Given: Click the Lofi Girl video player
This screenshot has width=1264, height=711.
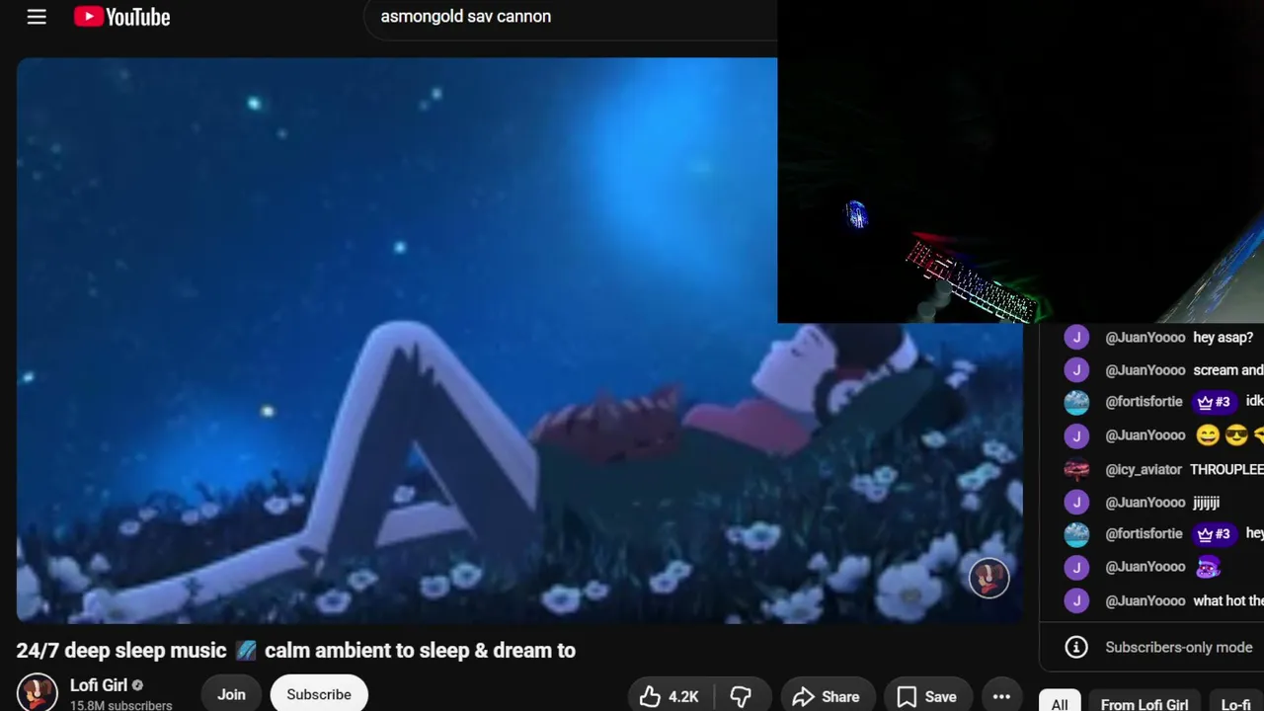Looking at the screenshot, I should 519,341.
